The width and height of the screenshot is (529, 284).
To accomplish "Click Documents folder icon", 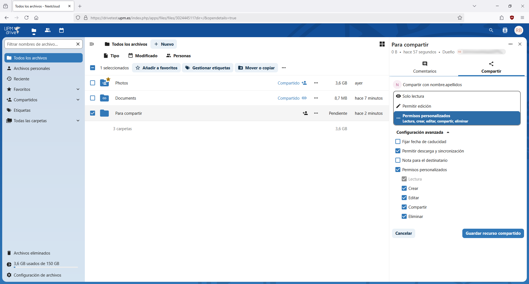I will coord(104,98).
